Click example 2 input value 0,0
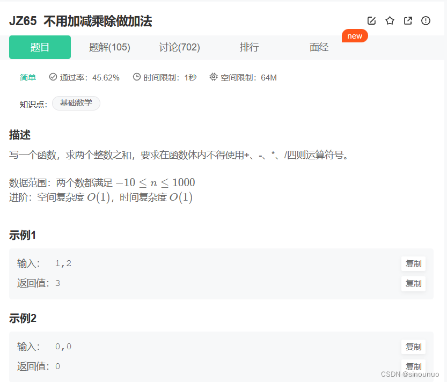The image size is (447, 382). 63,347
